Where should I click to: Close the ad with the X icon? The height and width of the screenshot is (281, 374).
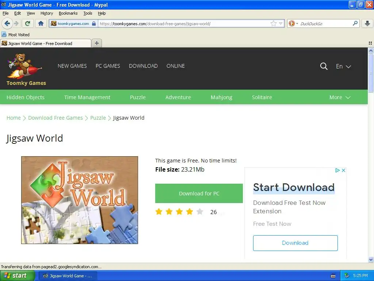click(343, 170)
